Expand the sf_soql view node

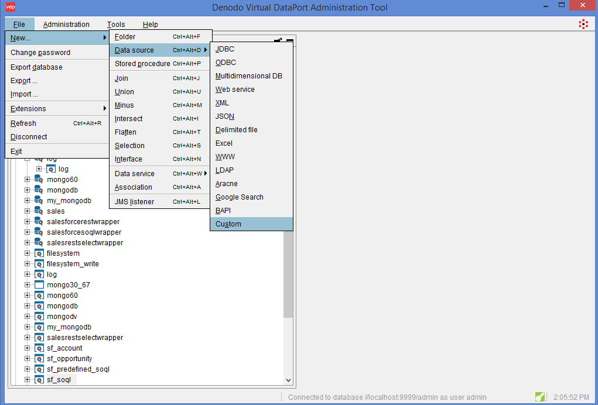27,379
